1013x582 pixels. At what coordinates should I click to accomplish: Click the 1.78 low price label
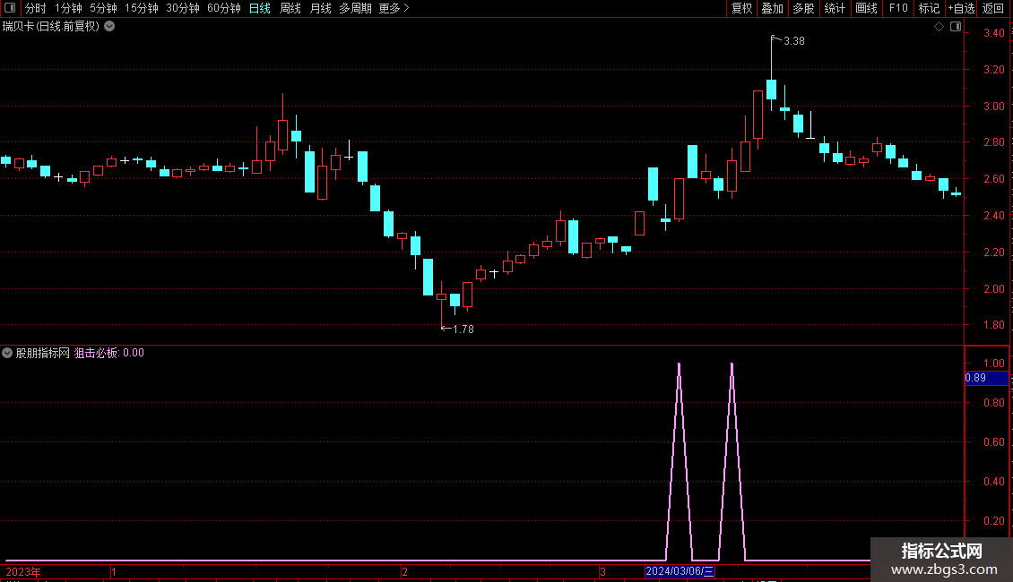pos(463,330)
